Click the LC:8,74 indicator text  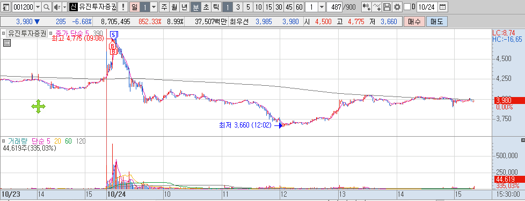(504, 33)
